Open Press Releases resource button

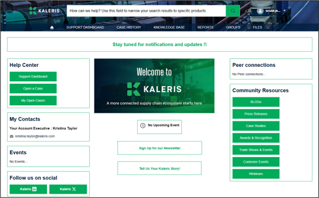click(x=256, y=114)
